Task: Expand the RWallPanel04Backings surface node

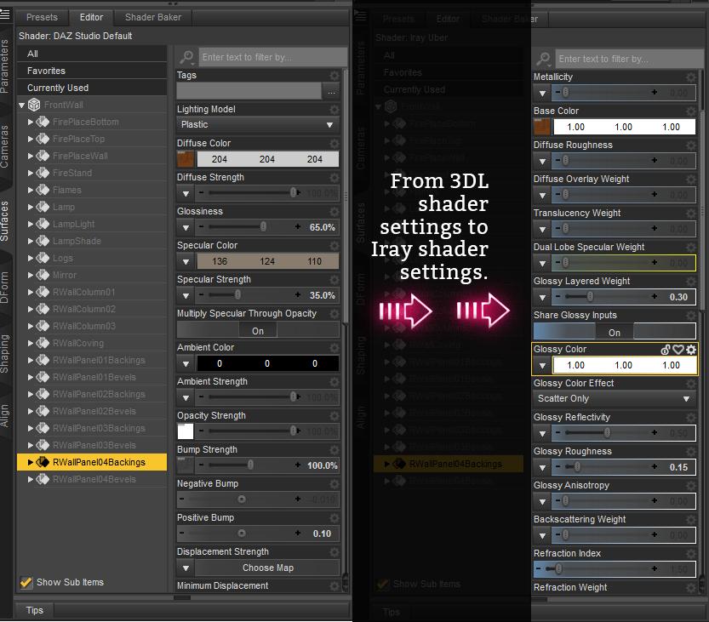Action: click(x=31, y=462)
